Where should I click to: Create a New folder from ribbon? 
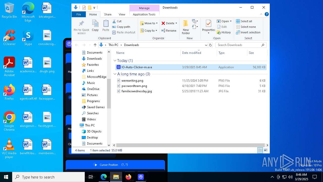point(186,27)
